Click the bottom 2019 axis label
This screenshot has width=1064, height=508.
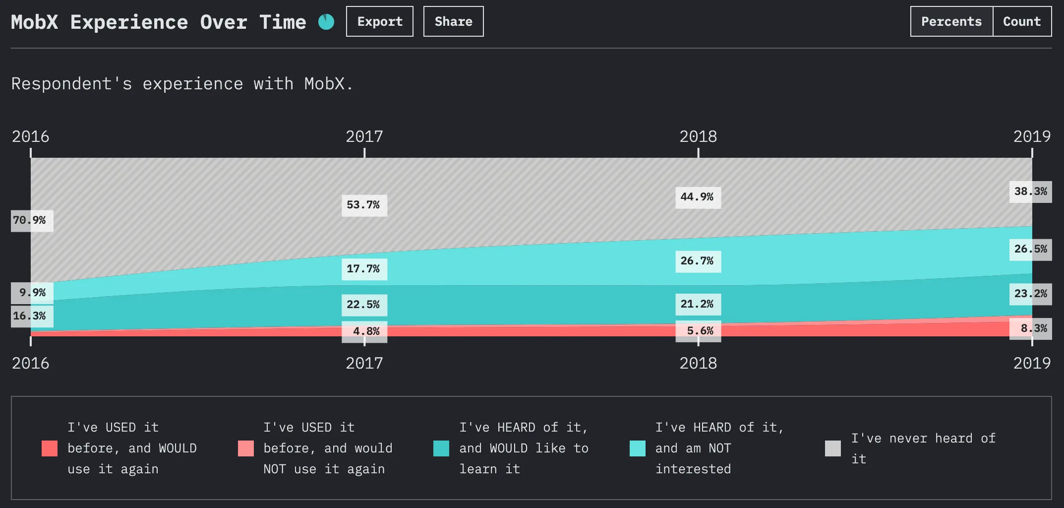(1032, 363)
